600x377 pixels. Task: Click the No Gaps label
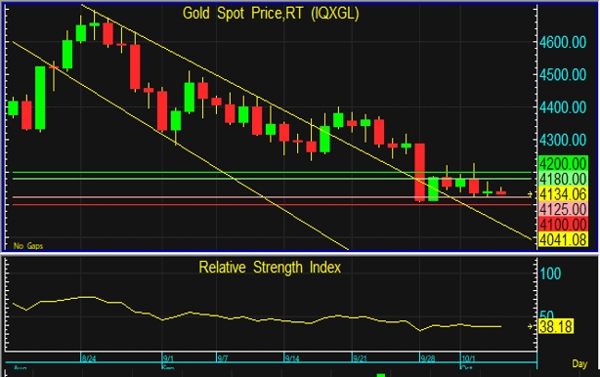[28, 246]
